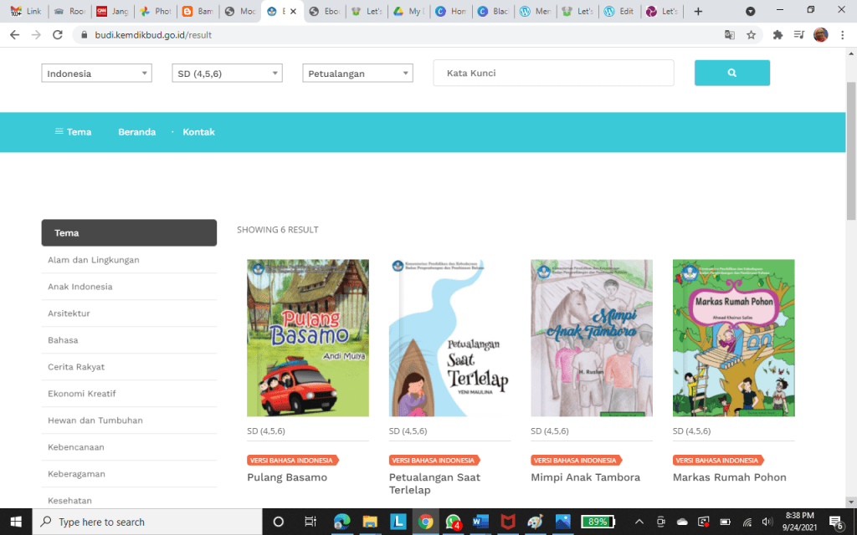Open File Explorer from the taskbar
Viewport: 857px width, 535px height.
pos(370,522)
